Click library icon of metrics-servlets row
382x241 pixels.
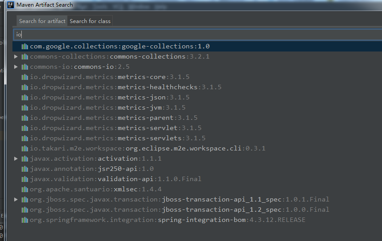[24, 138]
